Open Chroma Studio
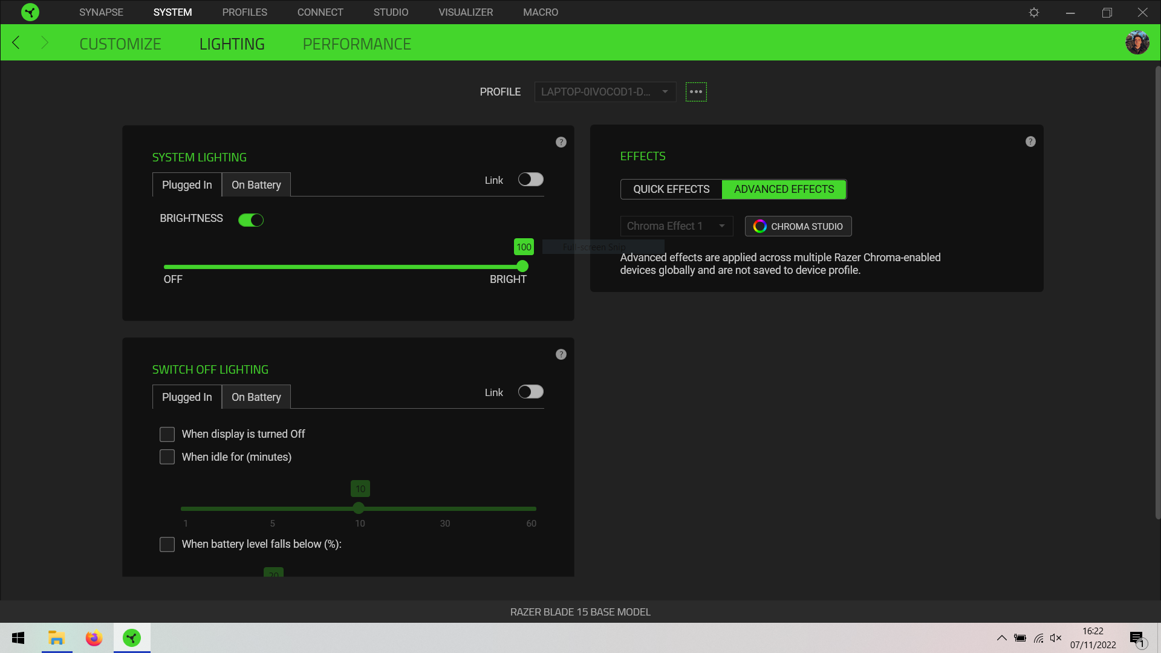Screen dimensions: 1161x653 tap(798, 226)
